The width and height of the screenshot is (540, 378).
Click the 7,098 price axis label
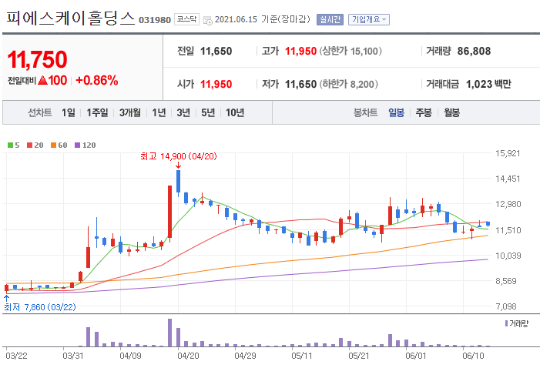coord(508,306)
